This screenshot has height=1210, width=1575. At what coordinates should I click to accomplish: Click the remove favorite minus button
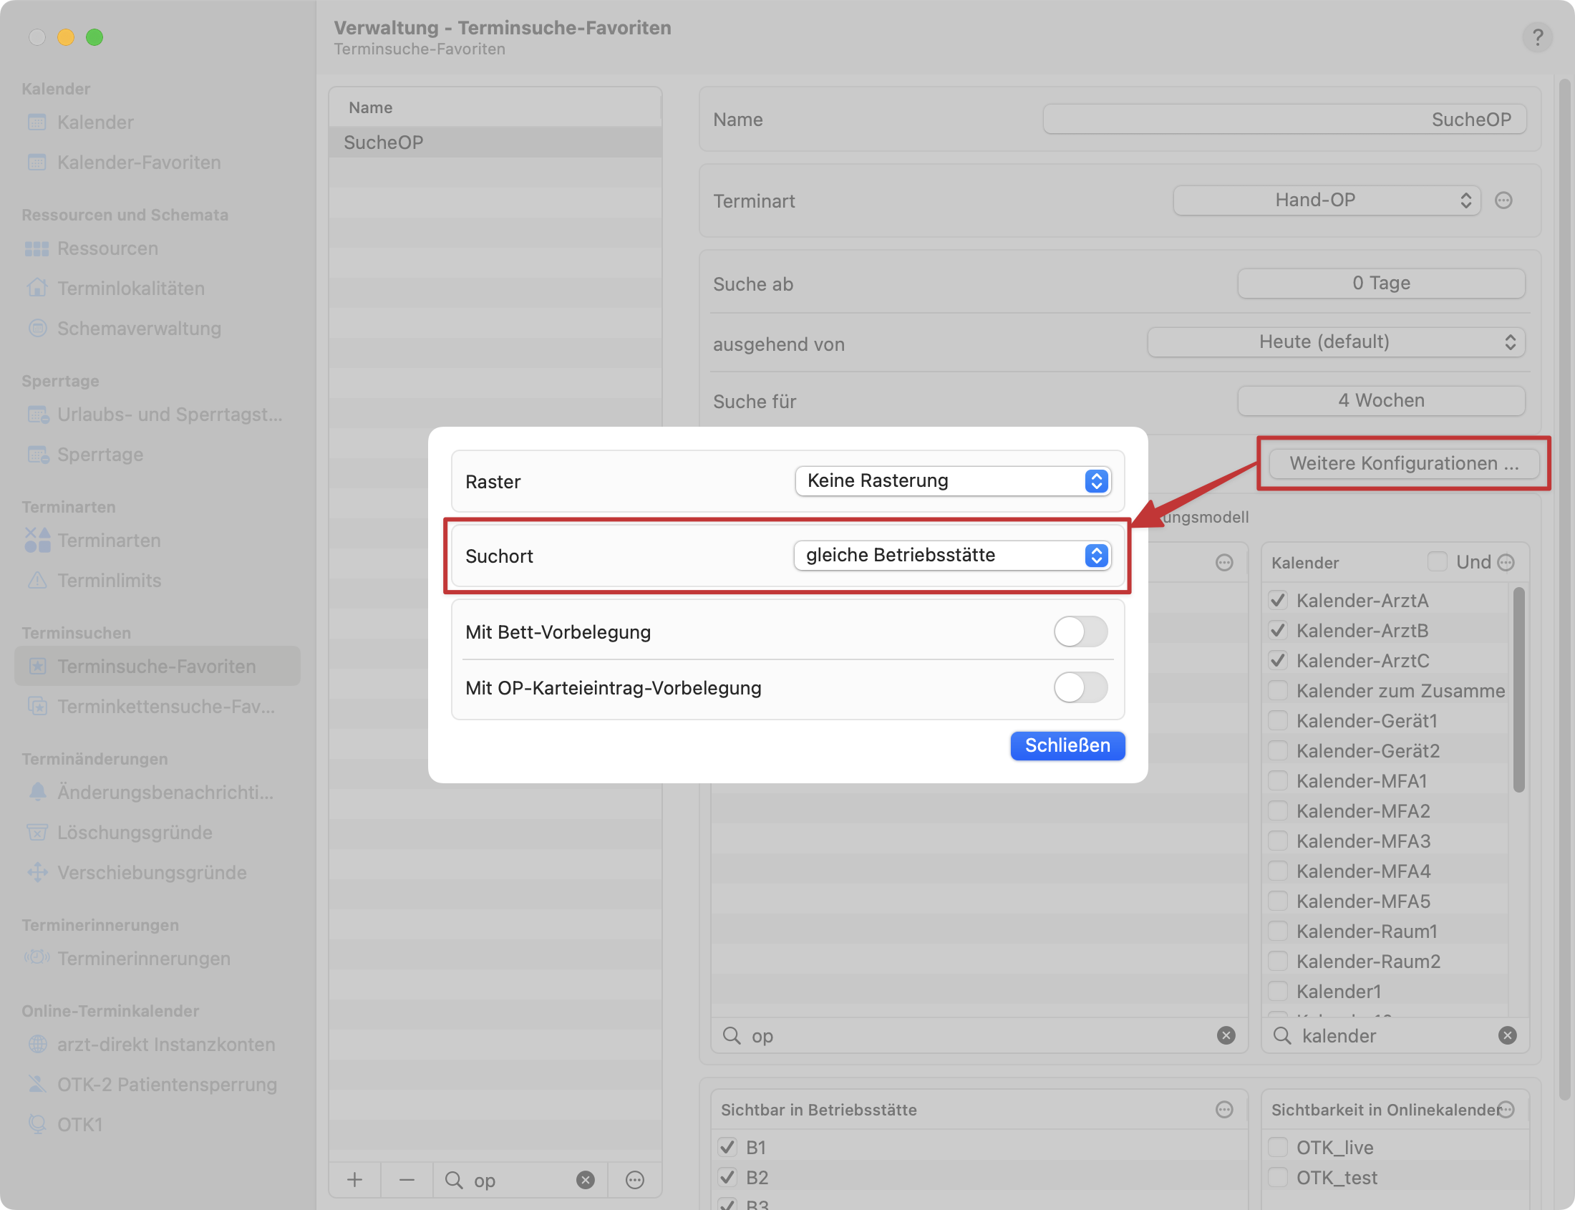click(x=406, y=1179)
